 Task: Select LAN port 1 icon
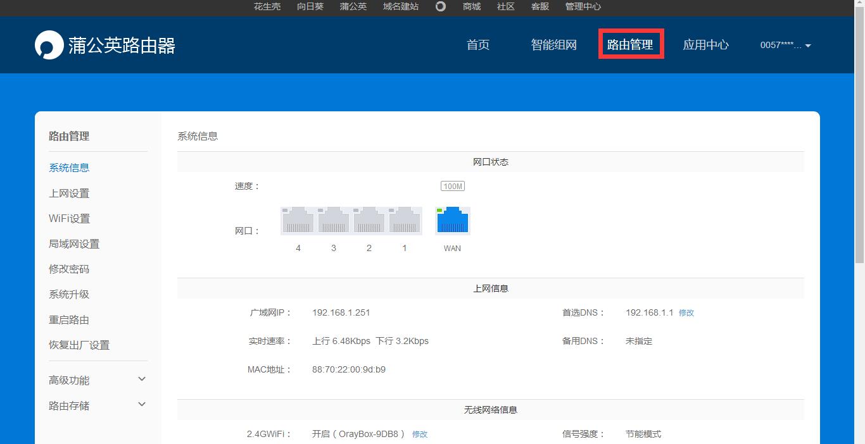tap(404, 219)
